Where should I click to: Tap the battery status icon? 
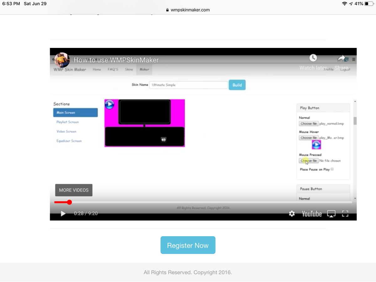click(369, 4)
